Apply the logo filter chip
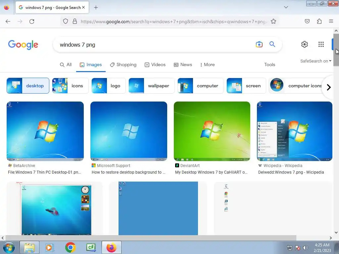 click(109, 86)
